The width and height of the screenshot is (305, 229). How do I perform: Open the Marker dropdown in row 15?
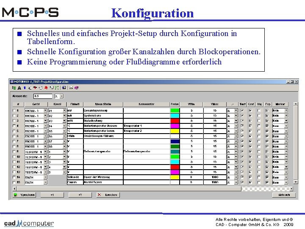286,182
